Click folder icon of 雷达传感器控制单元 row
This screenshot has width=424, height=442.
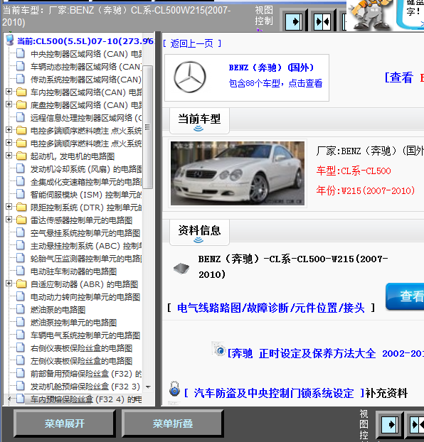[x=21, y=220]
